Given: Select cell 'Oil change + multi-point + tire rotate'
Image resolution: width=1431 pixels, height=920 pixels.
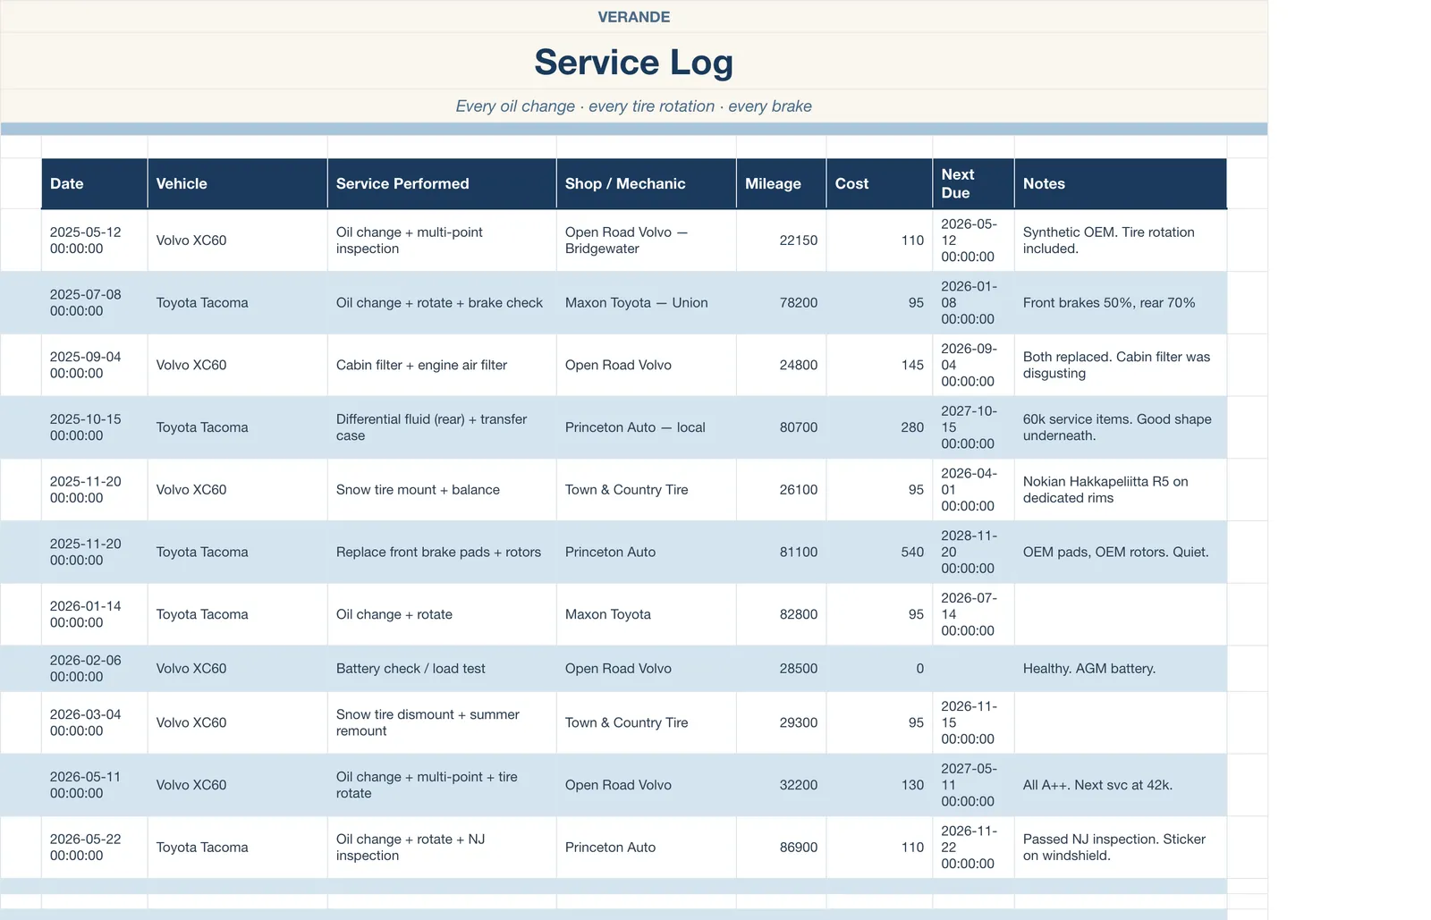Looking at the screenshot, I should [x=442, y=785].
